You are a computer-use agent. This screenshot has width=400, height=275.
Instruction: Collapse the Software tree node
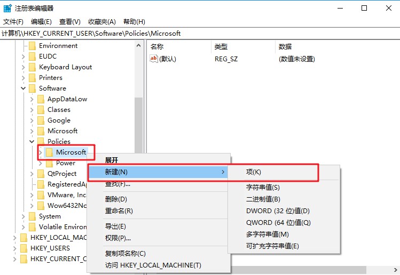23,88
